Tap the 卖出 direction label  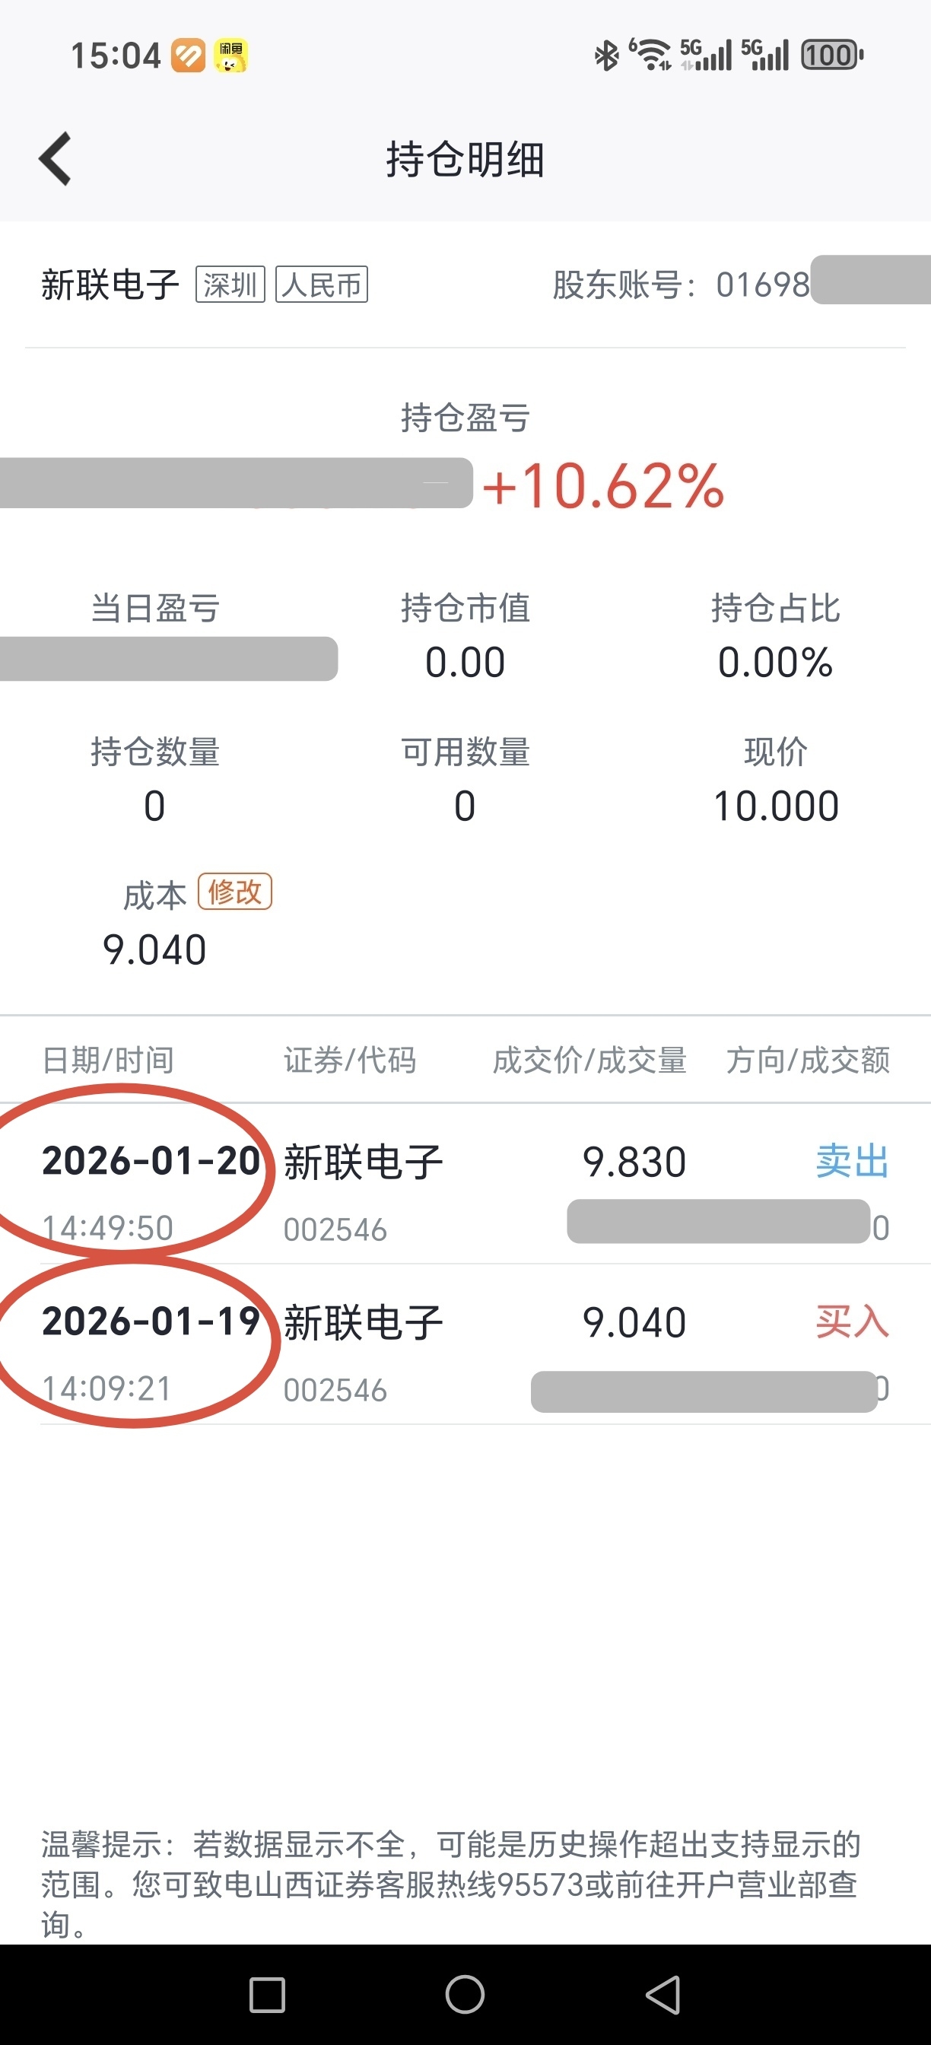pos(852,1161)
